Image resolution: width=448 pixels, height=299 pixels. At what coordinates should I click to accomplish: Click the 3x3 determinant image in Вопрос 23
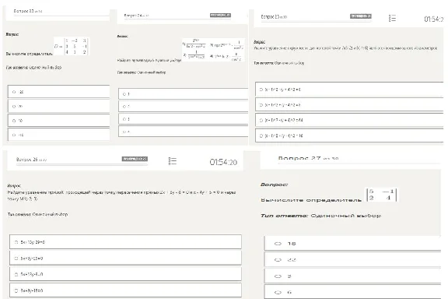(71, 46)
